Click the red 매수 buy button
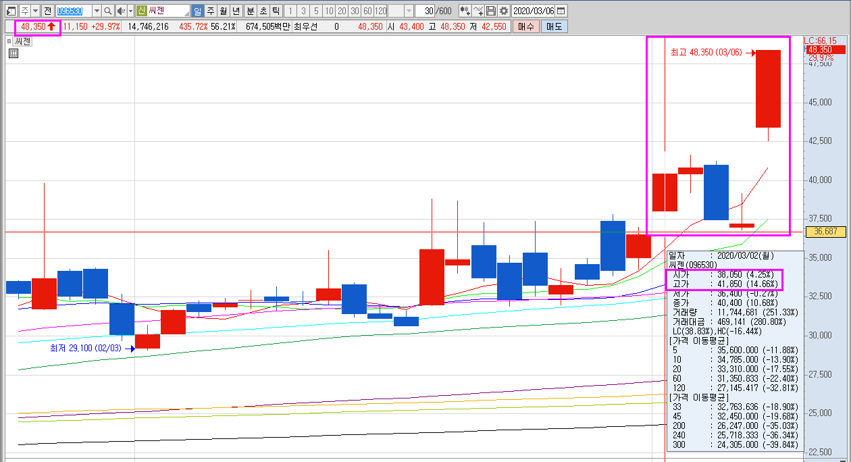This screenshot has width=851, height=462. (x=525, y=26)
